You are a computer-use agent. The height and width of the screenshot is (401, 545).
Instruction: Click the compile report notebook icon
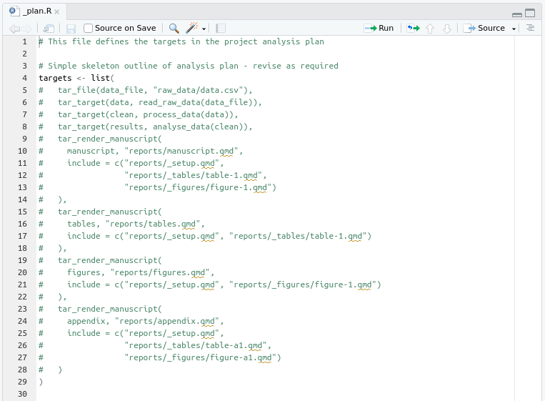(220, 29)
